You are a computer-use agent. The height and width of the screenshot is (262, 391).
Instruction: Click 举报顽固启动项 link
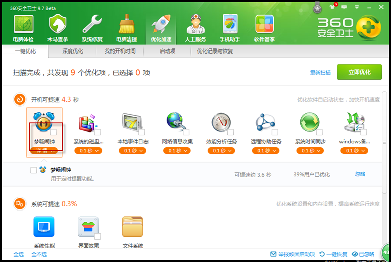[292, 254]
